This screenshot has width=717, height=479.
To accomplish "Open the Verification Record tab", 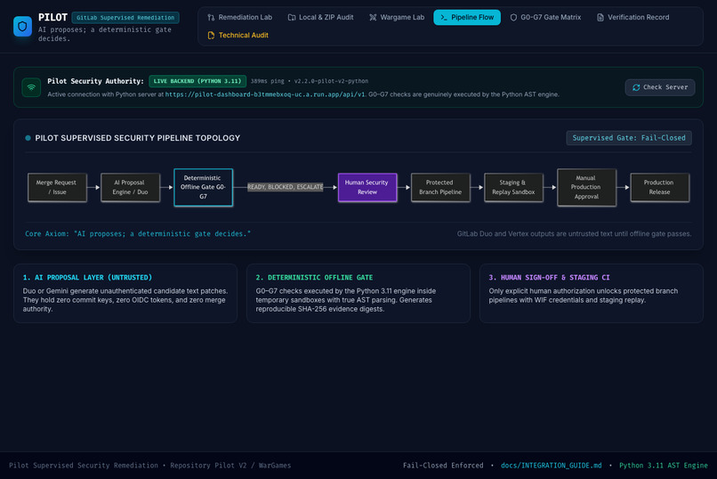I will (632, 18).
